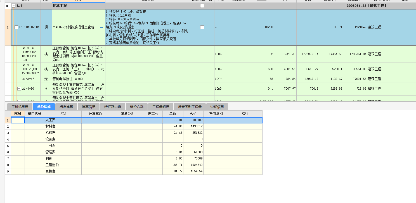Image resolution: width=416 pixels, height=203 pixels.
Task: Expand the A1-3-50 sub-item
Action: 19,89
